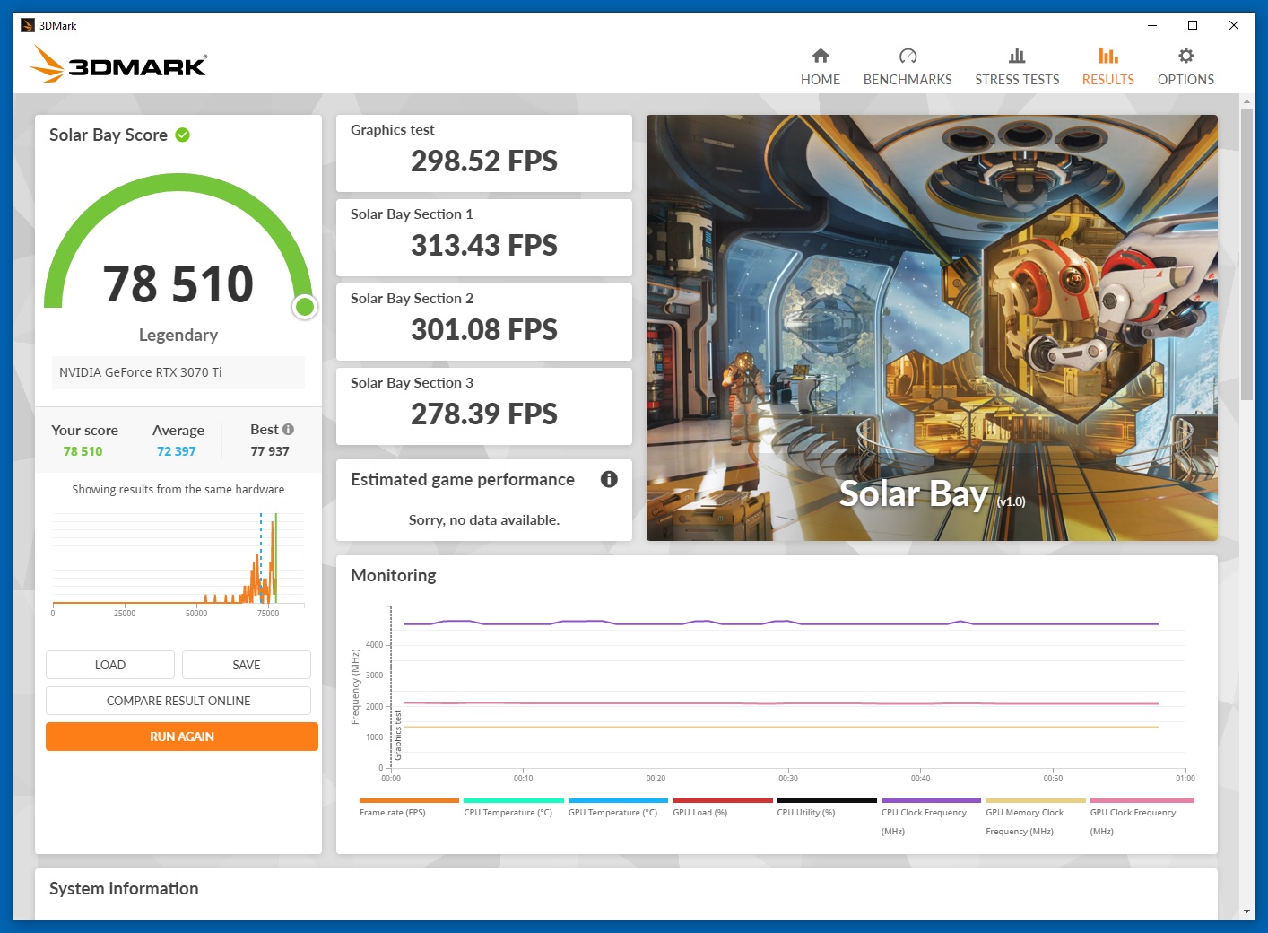Click the NVIDIA GeForce RTX 3070 Ti field
The width and height of the screenshot is (1268, 933).
pyautogui.click(x=178, y=372)
